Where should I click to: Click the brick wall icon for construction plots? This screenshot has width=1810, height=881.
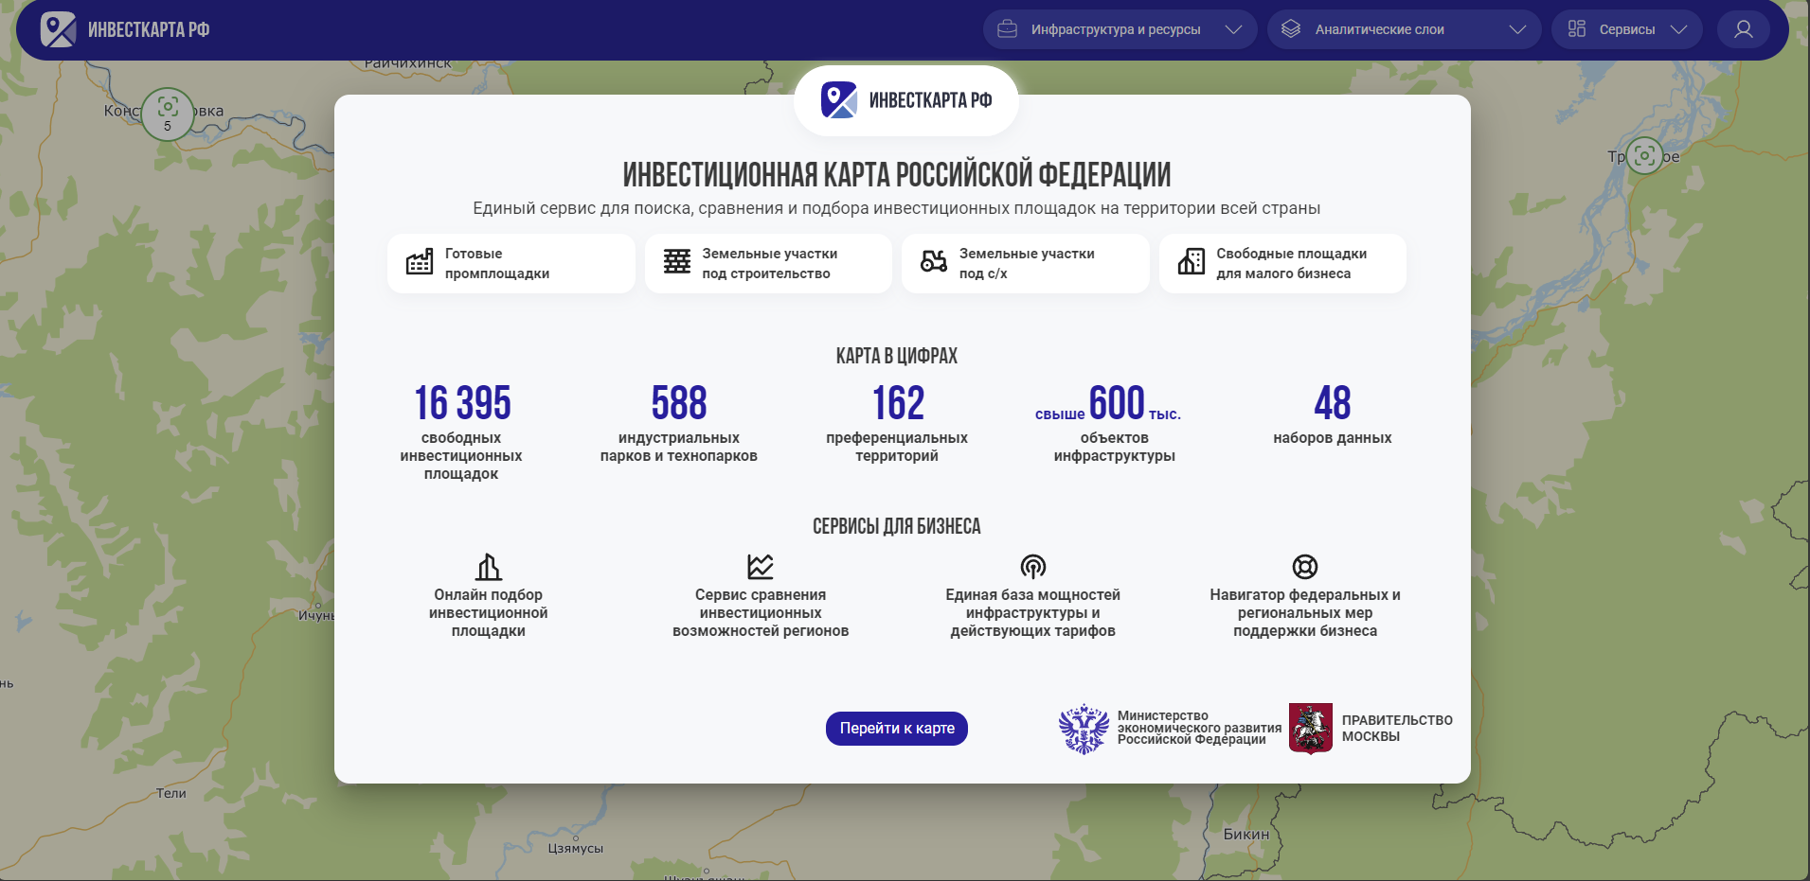click(x=676, y=262)
